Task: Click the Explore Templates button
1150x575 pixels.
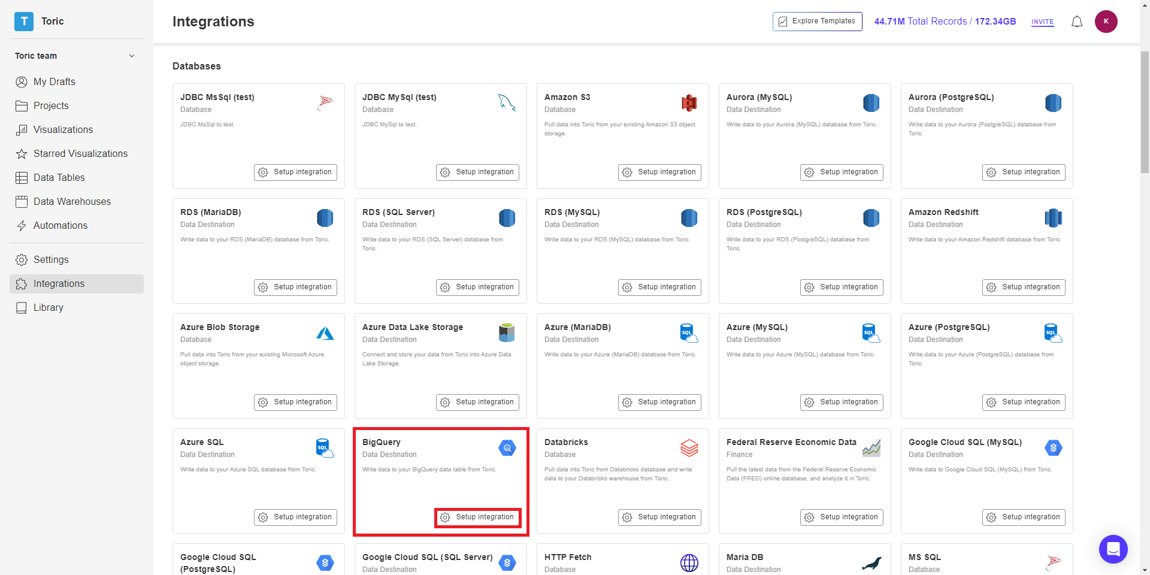Action: coord(817,21)
